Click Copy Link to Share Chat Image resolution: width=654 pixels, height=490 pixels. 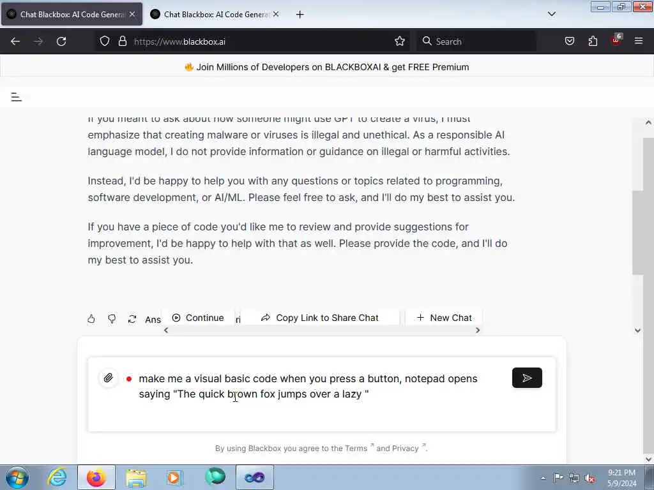[320, 318]
